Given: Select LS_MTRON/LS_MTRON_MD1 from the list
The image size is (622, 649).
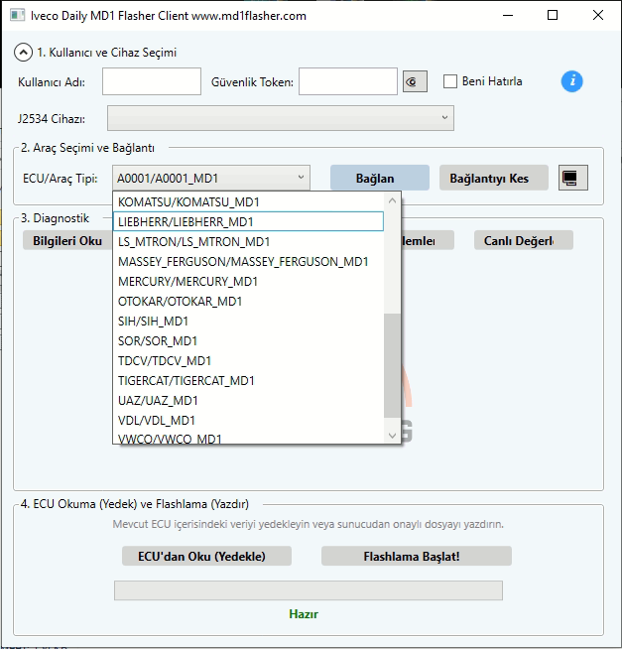Looking at the screenshot, I should [248, 241].
